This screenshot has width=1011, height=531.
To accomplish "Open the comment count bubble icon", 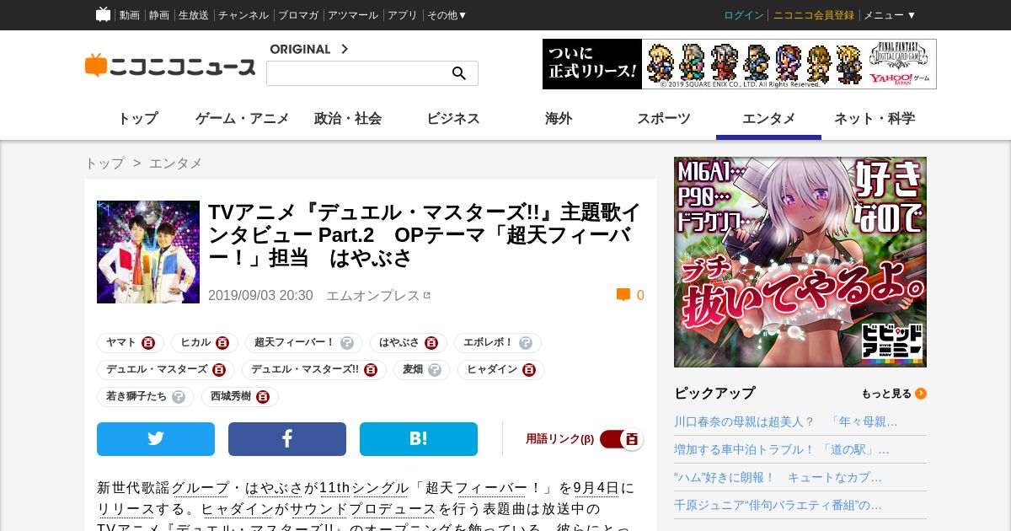I will pos(623,295).
